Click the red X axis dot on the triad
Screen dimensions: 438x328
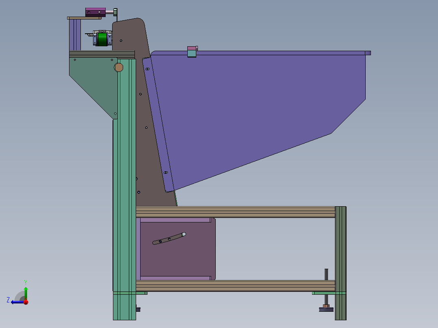[x=26, y=302]
